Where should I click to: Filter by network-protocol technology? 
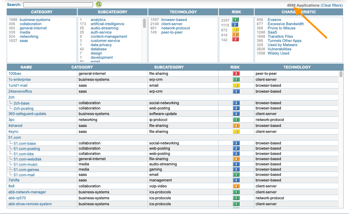(x=176, y=28)
